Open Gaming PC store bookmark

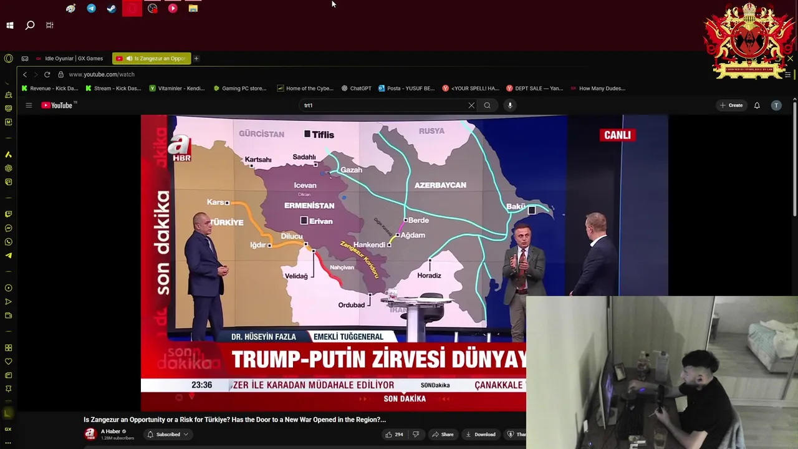coord(240,89)
